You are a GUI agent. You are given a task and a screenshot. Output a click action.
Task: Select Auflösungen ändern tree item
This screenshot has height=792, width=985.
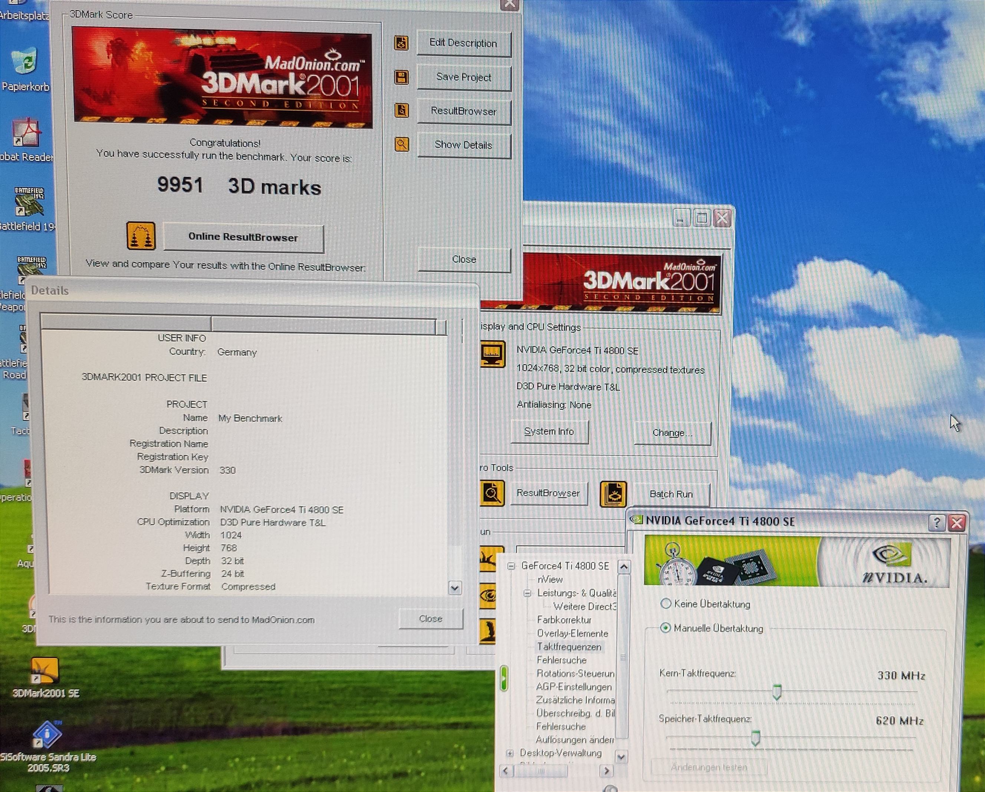pyautogui.click(x=575, y=739)
